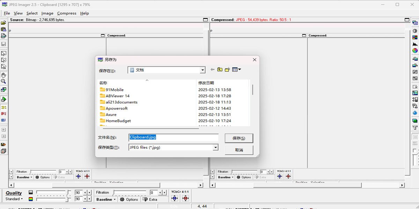The width and height of the screenshot is (419, 209).
Task: Open the Compress menu
Action: coord(67,13)
